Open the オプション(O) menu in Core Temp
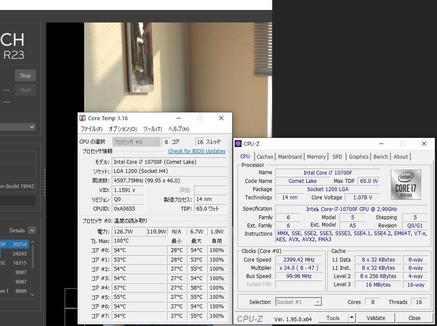This screenshot has height=326, width=437. (x=123, y=129)
